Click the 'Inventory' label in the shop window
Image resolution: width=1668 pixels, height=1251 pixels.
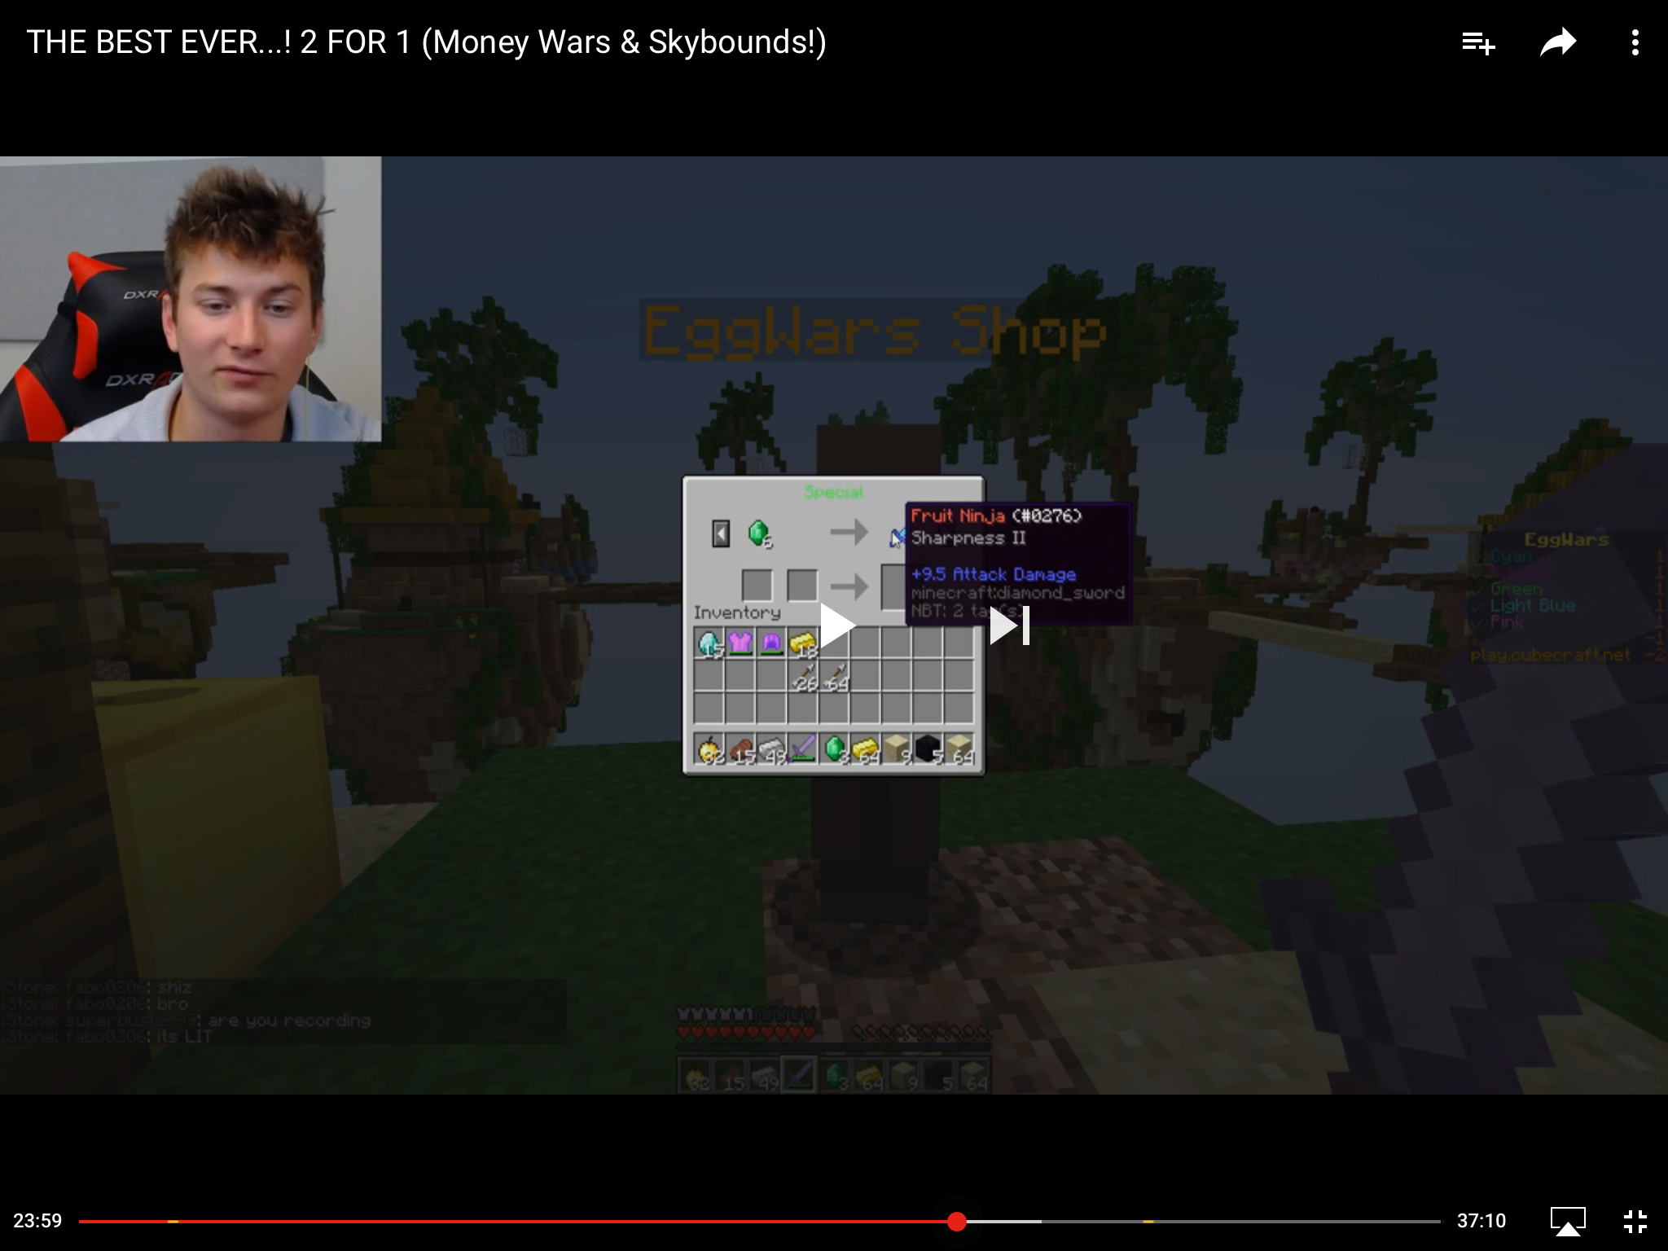click(737, 612)
